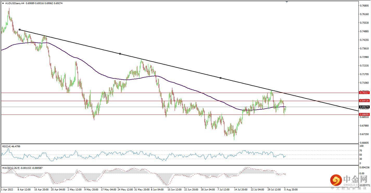Click the red 0.68699 price level tag
The width and height of the screenshot is (371, 193).
pyautogui.click(x=364, y=114)
